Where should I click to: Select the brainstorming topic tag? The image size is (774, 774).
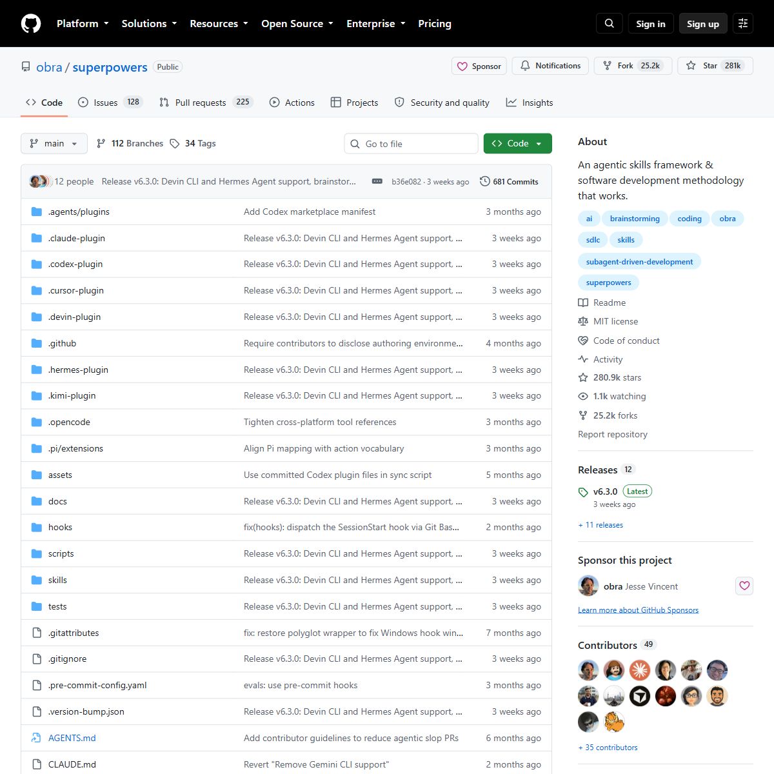[x=635, y=219]
